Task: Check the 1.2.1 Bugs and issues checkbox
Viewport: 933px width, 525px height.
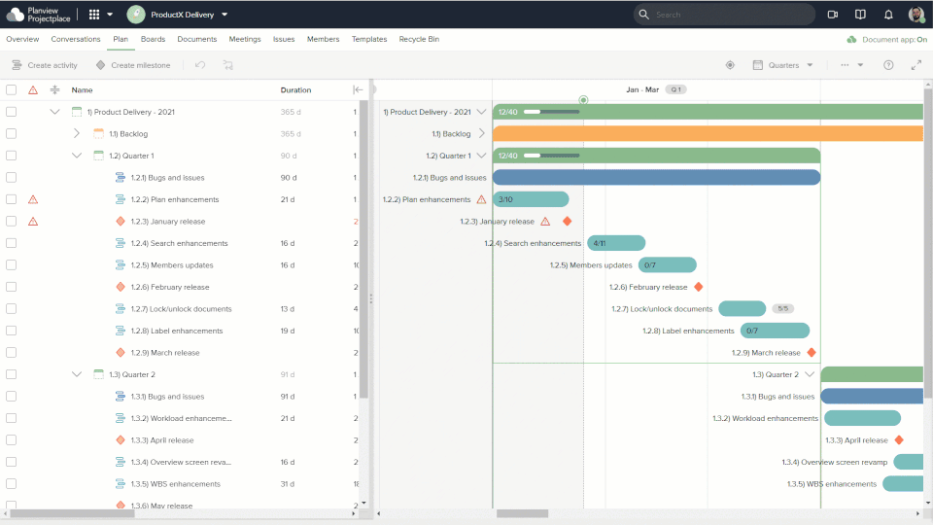Action: (x=12, y=177)
